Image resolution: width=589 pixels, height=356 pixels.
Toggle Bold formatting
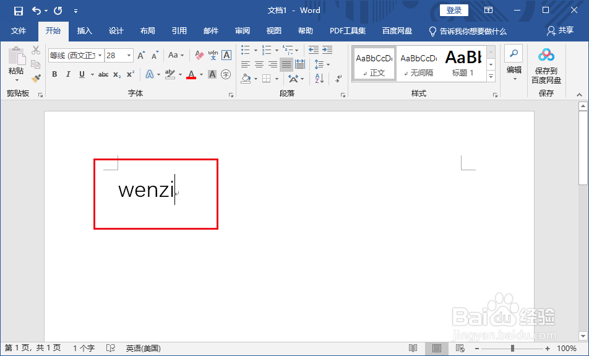tap(55, 74)
